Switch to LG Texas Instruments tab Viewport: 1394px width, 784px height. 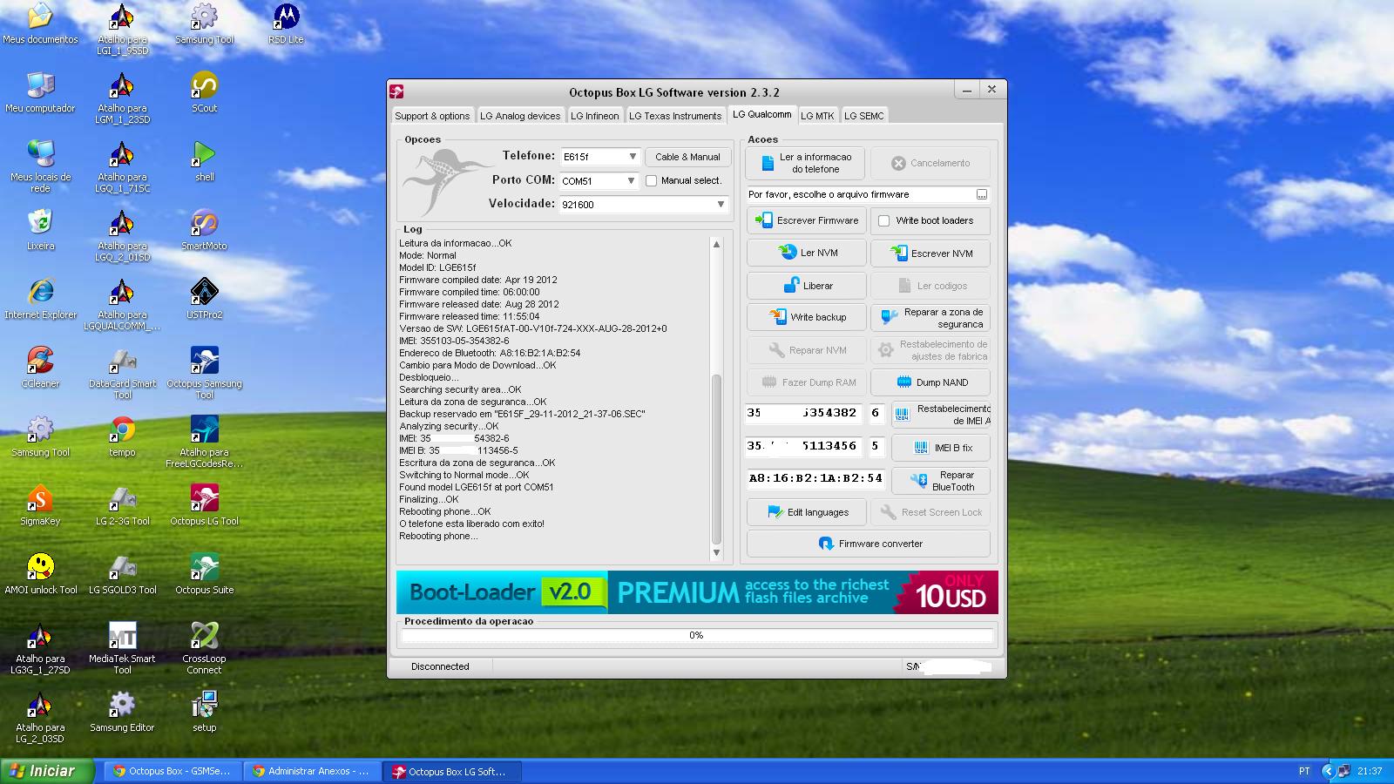click(x=675, y=116)
